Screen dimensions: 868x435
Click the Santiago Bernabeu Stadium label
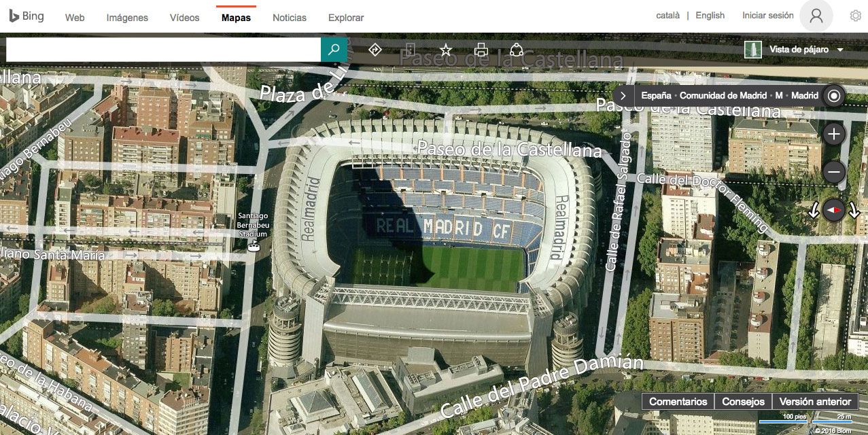click(253, 225)
